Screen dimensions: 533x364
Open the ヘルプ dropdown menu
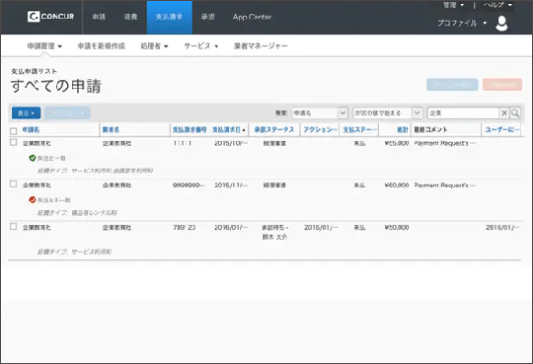pos(498,5)
